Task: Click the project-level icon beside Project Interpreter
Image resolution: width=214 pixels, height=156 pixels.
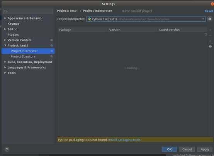Action: (51, 51)
